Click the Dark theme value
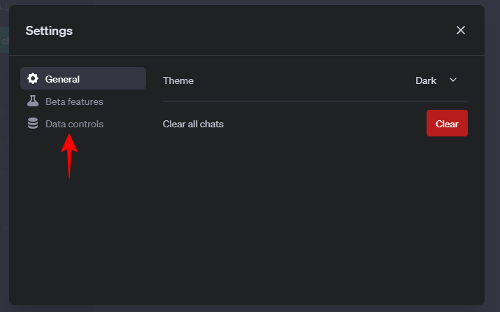The height and width of the screenshot is (312, 500). click(x=426, y=80)
